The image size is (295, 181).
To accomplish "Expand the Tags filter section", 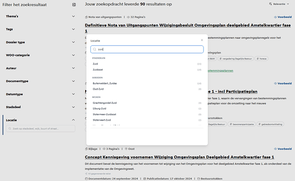I will point(41,29).
